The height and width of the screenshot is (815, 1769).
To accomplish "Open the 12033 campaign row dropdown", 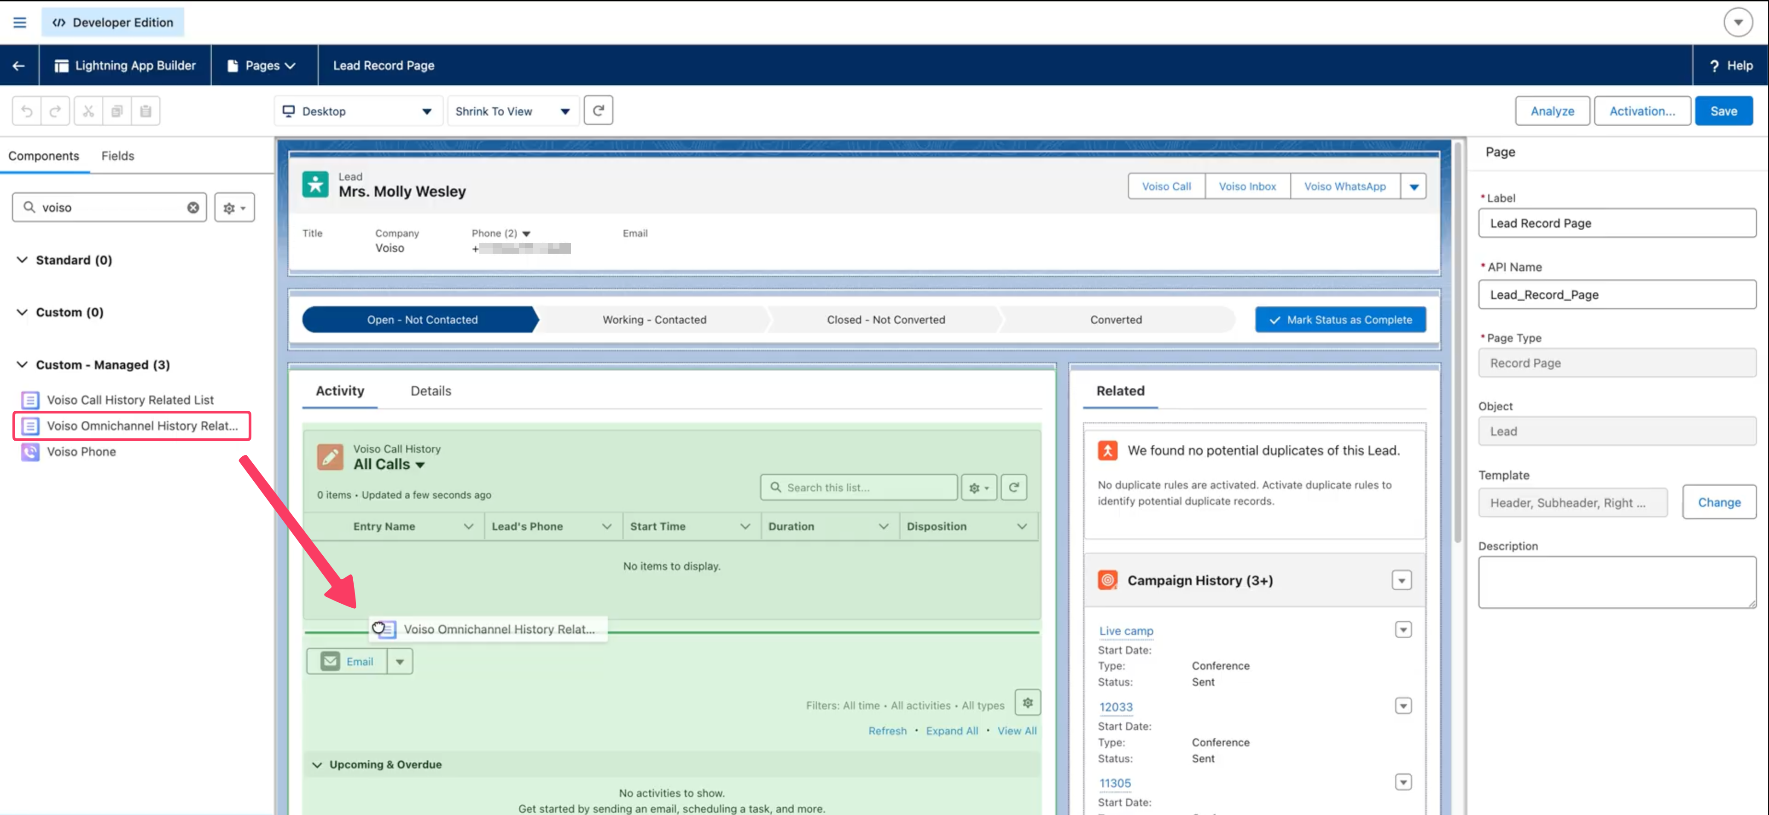I will tap(1403, 706).
